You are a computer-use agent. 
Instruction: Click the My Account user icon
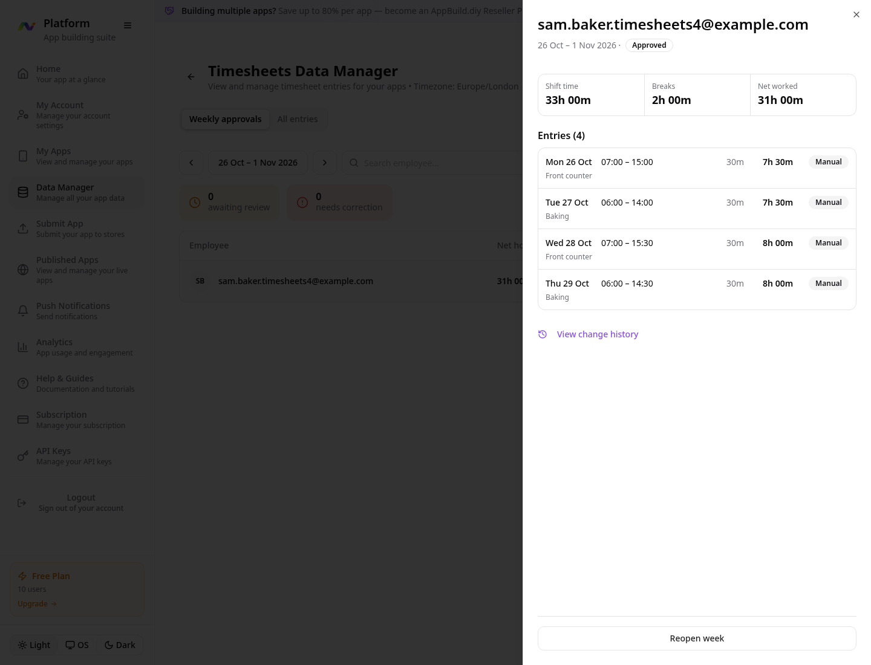pyautogui.click(x=23, y=115)
